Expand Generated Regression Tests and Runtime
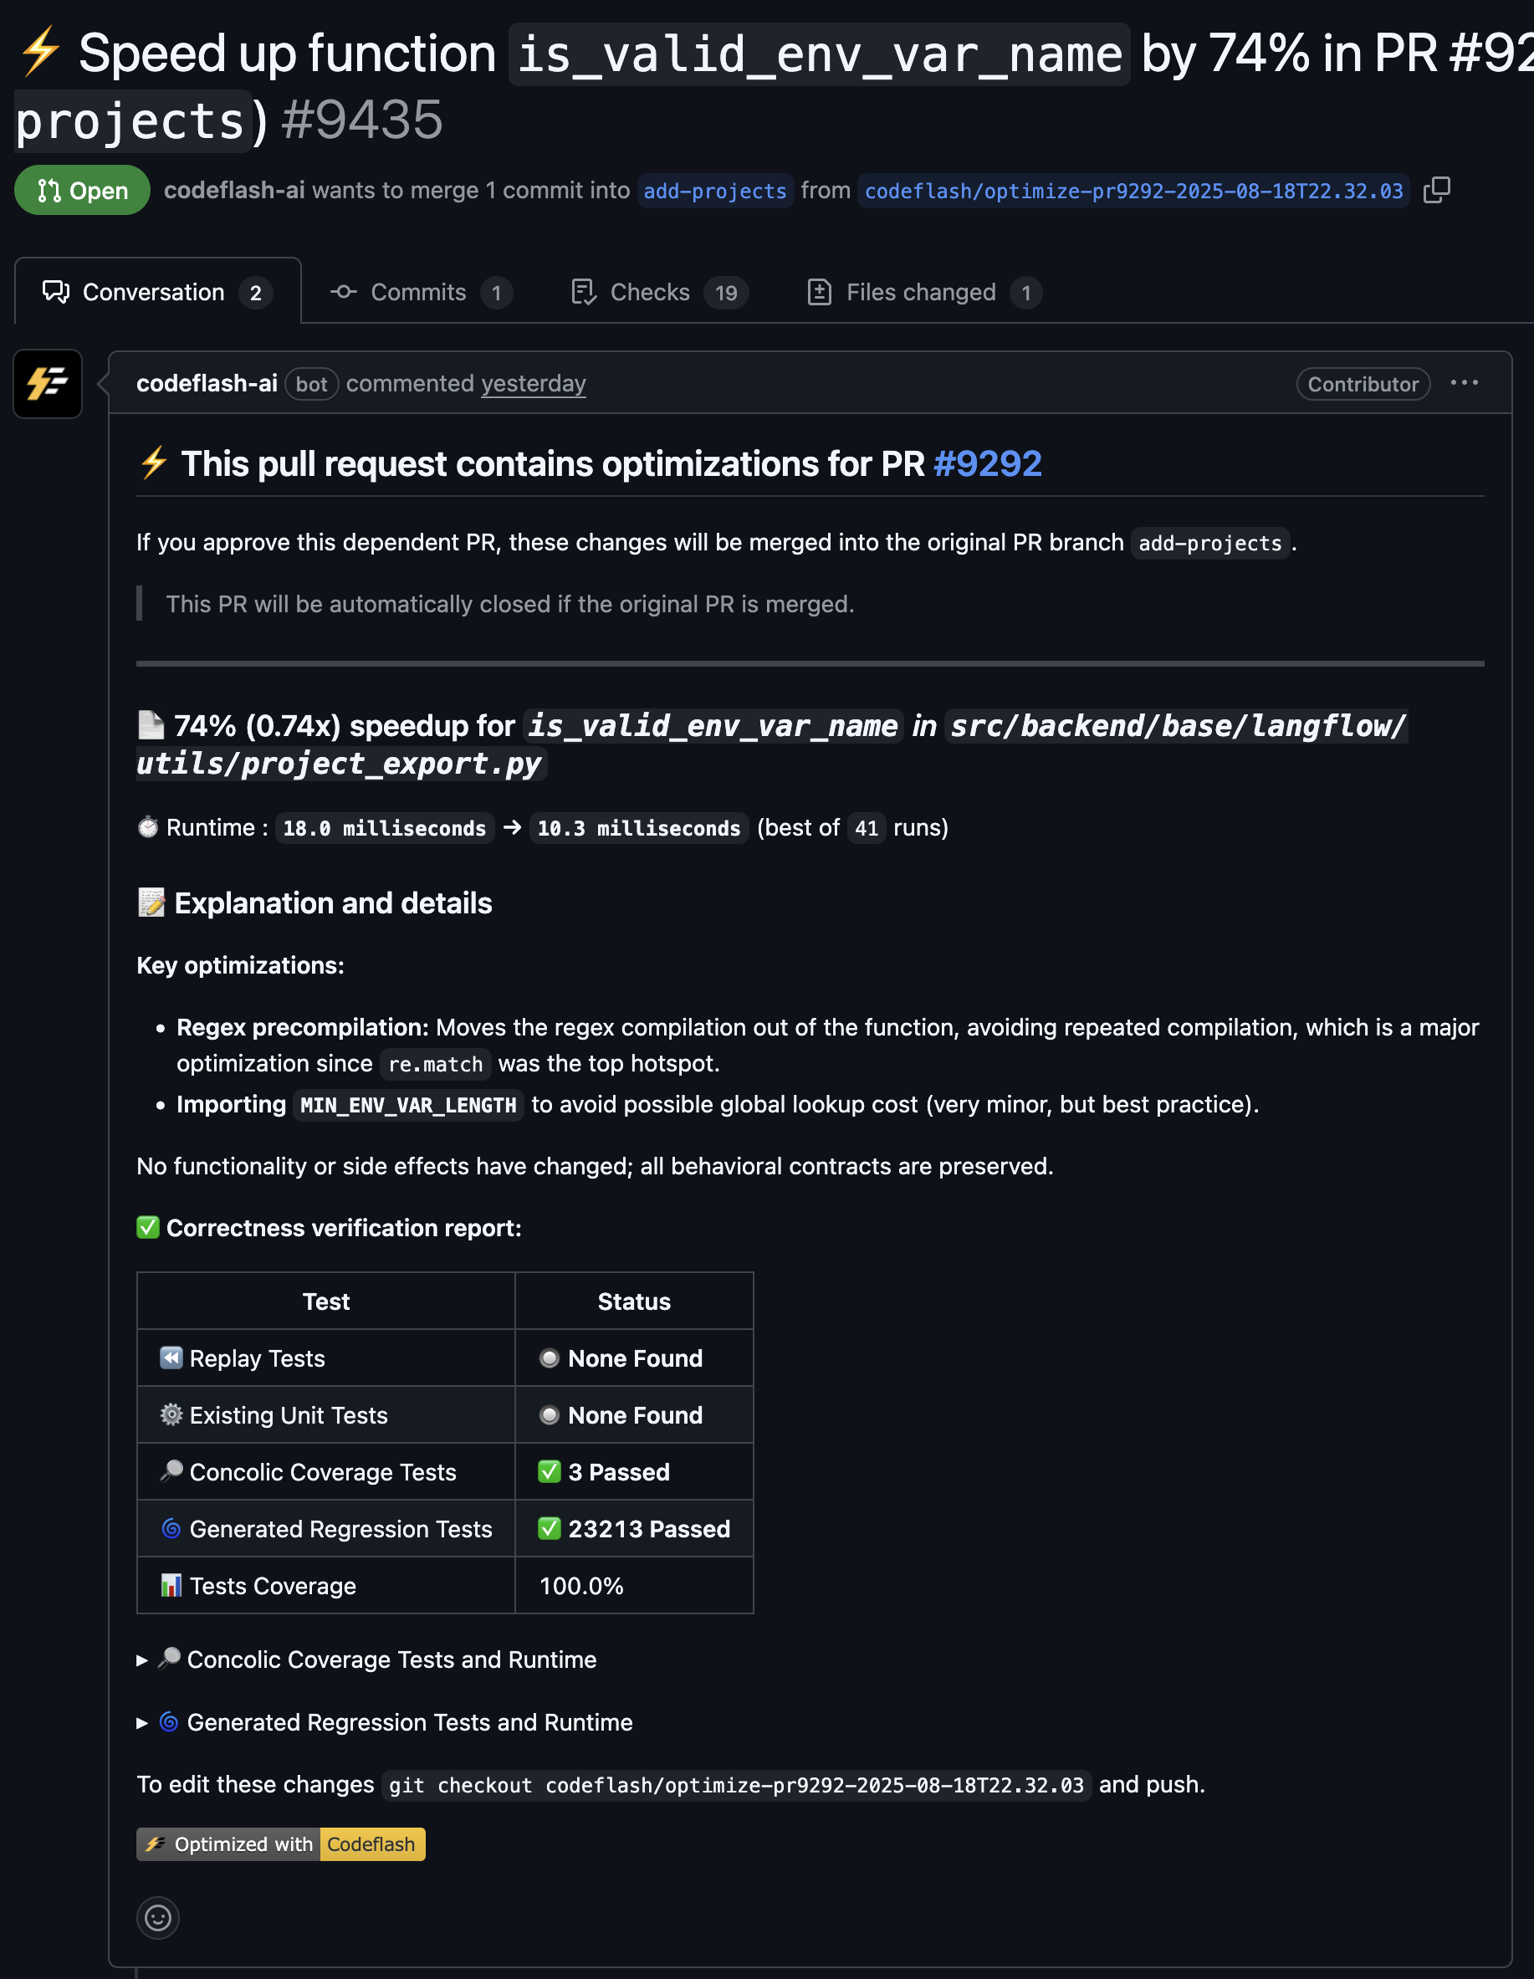The image size is (1534, 1979). (x=385, y=1721)
